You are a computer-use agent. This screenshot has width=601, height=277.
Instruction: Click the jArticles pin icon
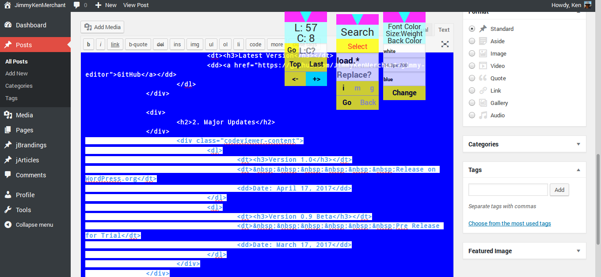pos(8,160)
